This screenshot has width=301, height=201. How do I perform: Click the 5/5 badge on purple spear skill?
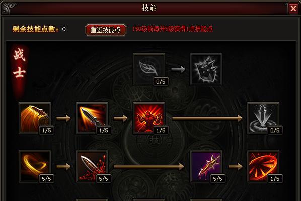(x=217, y=179)
